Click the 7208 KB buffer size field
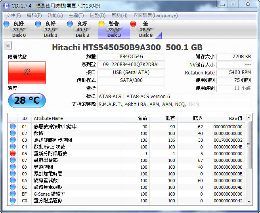The width and height of the screenshot is (260, 213). tap(234, 57)
